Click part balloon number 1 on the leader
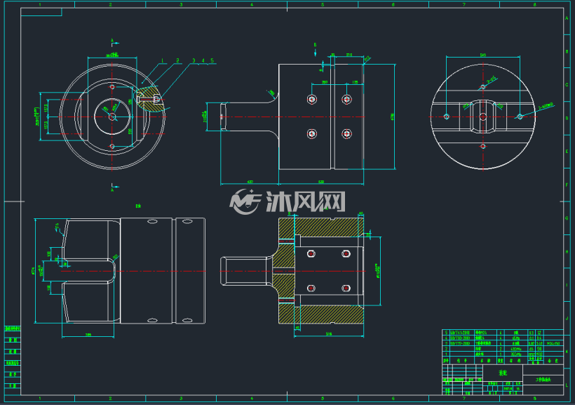The image size is (575, 405). click(162, 60)
